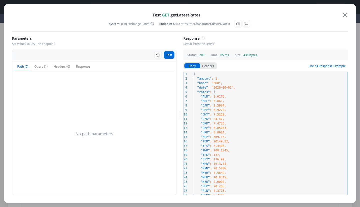Run the endpoint with the Test button
This screenshot has height=207, width=360.
(x=169, y=55)
